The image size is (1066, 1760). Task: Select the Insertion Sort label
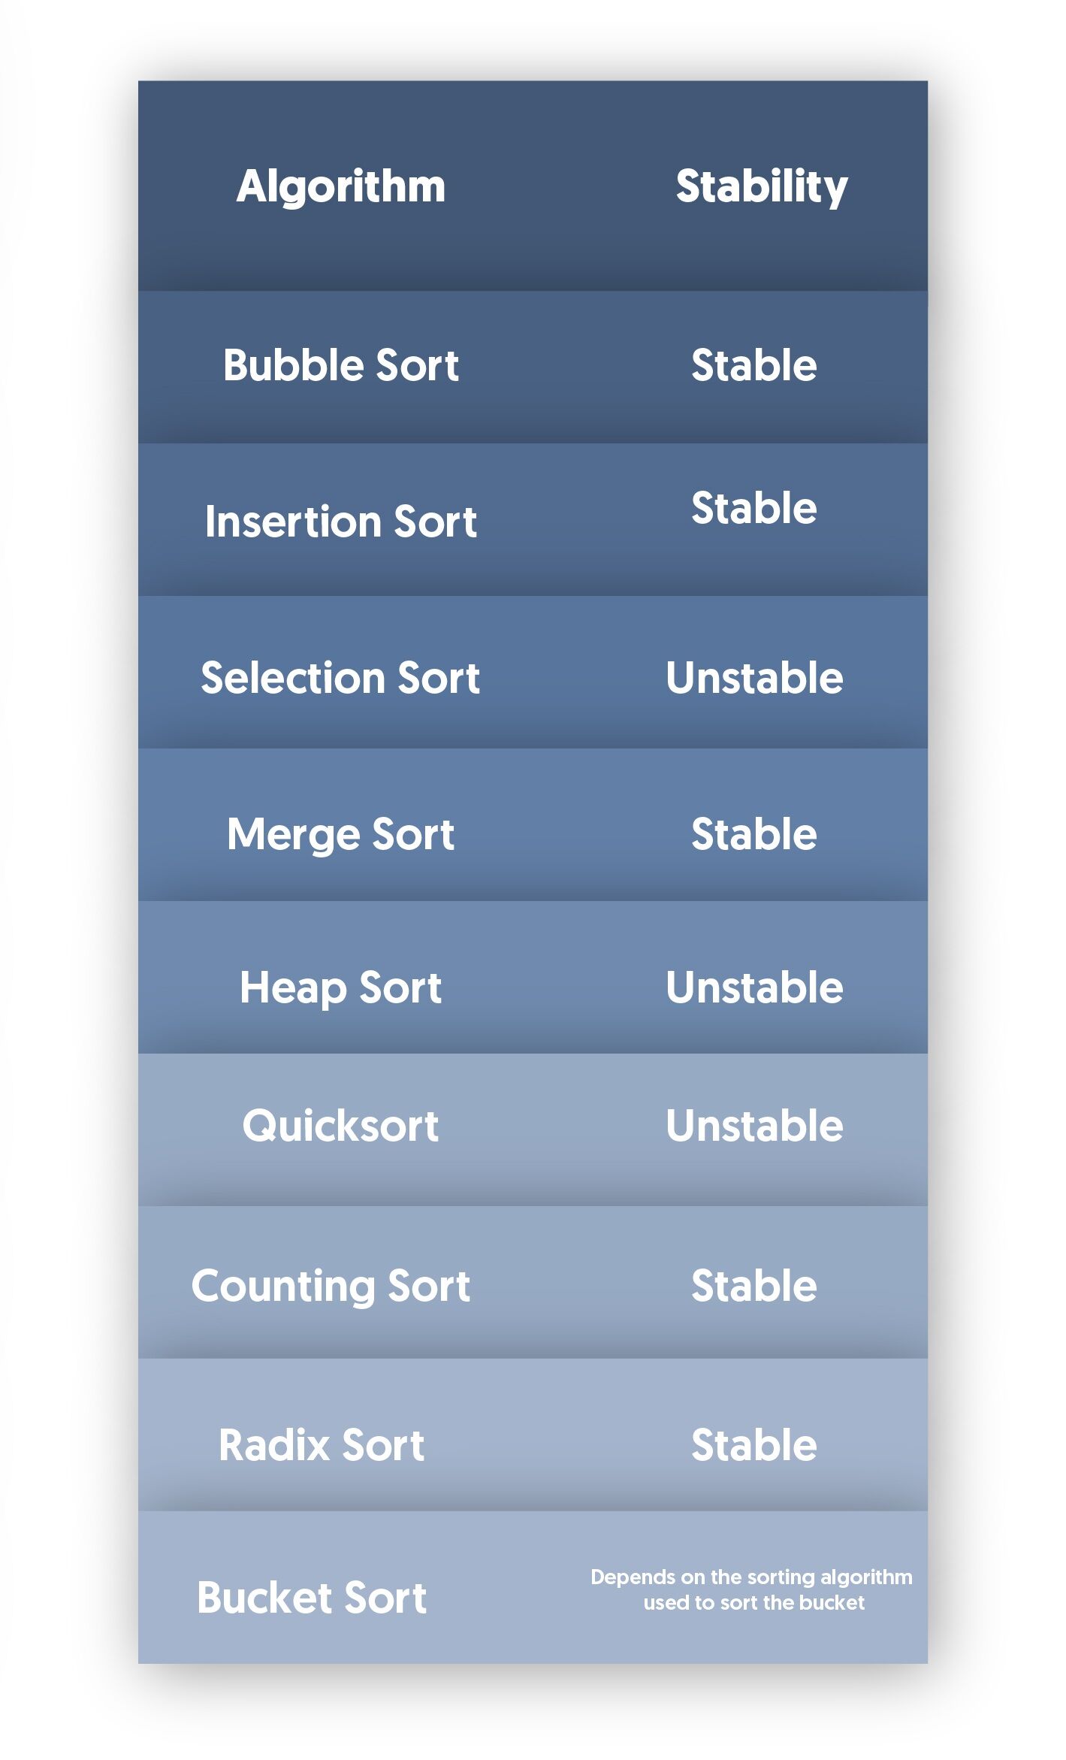[341, 522]
